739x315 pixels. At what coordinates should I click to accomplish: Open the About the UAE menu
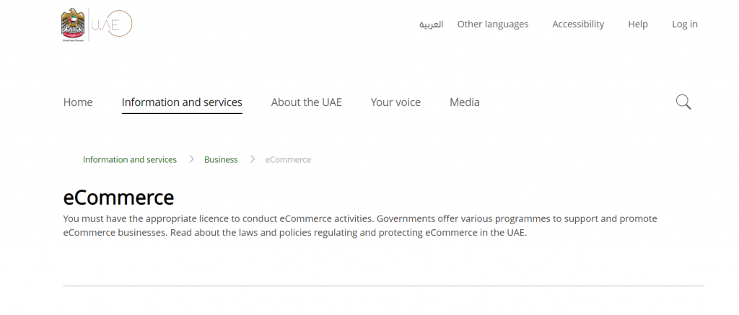click(x=306, y=102)
